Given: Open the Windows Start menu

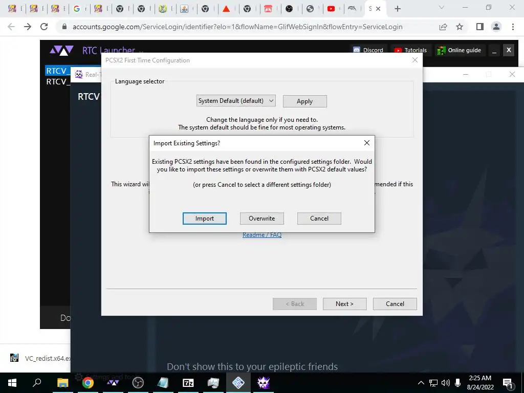Looking at the screenshot, I should [x=12, y=383].
